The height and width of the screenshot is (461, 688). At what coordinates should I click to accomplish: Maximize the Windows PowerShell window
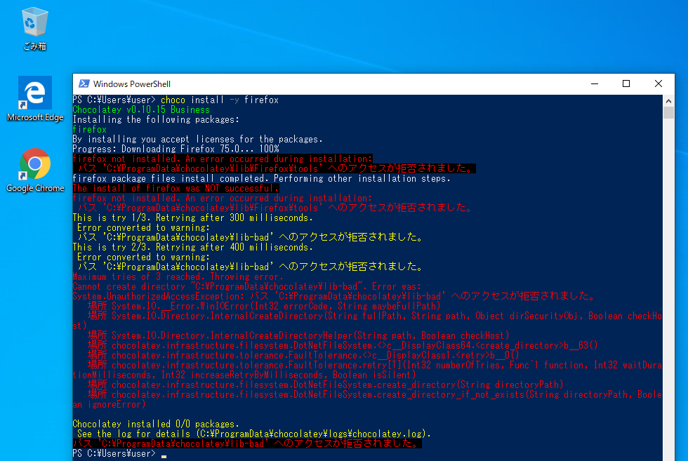(x=626, y=83)
